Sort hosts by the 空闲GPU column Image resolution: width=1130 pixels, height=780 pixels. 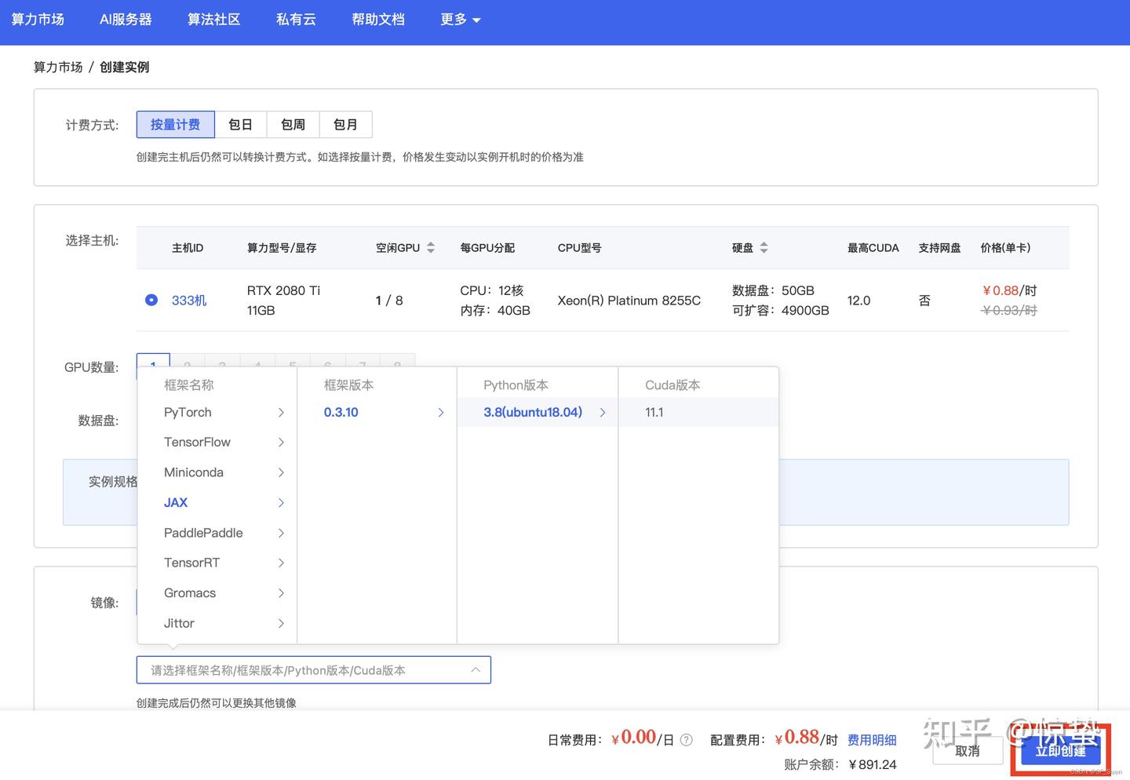(x=431, y=247)
